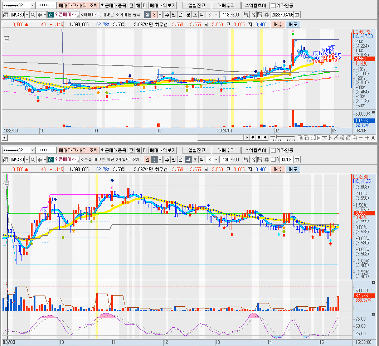Click the add-indicator line icon in upper panel
Screen dimensions: 379x346
click(x=253, y=15)
